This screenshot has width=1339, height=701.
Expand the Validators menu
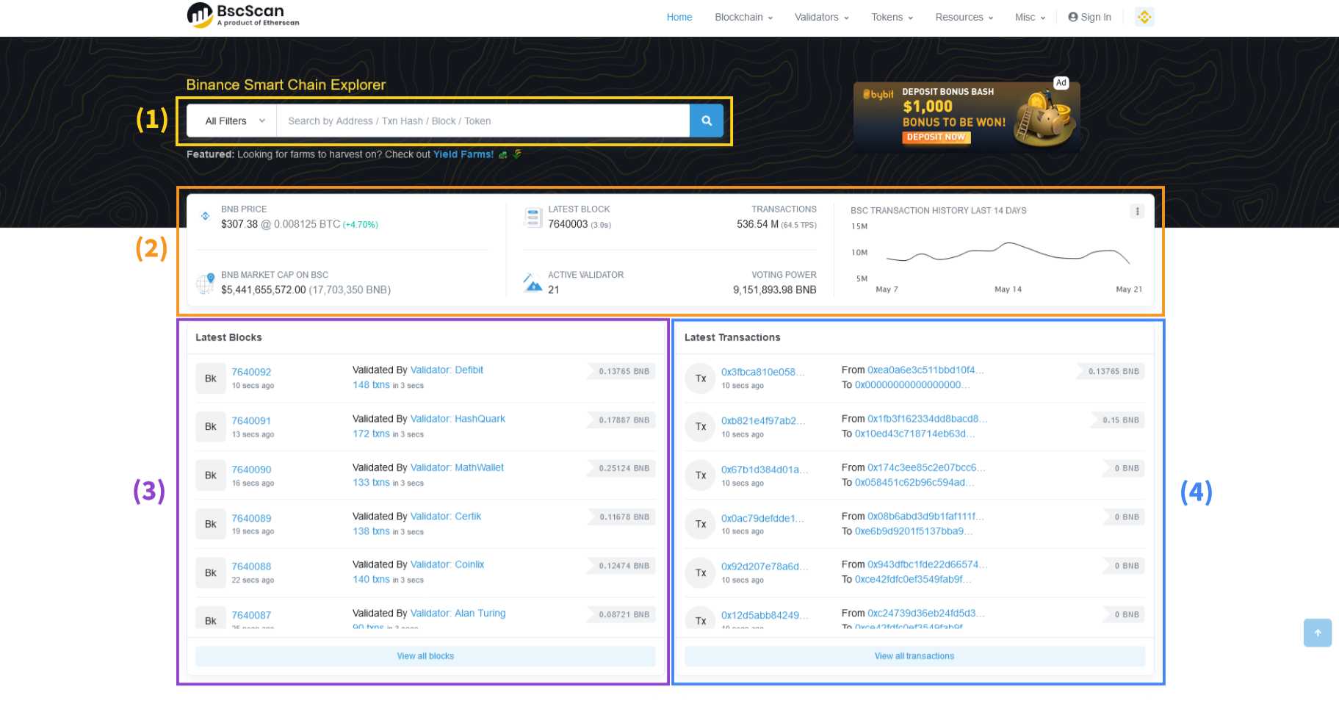click(821, 17)
